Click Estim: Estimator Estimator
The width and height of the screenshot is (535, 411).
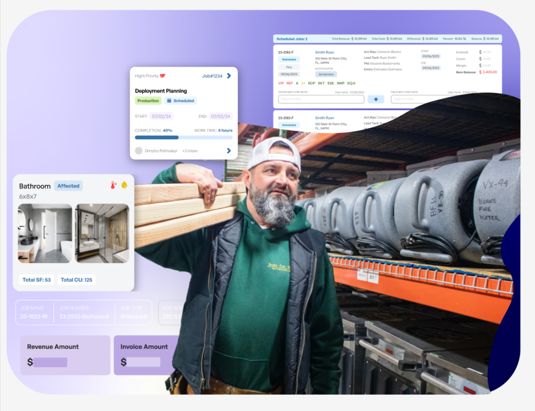point(383,70)
